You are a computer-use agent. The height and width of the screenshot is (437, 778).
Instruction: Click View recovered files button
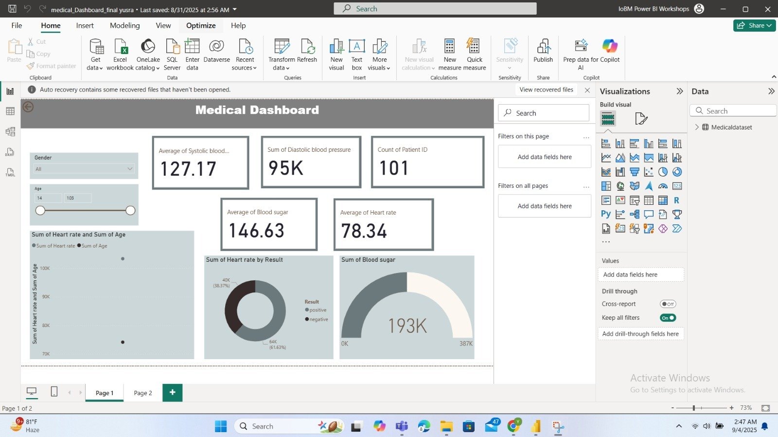[546, 90]
